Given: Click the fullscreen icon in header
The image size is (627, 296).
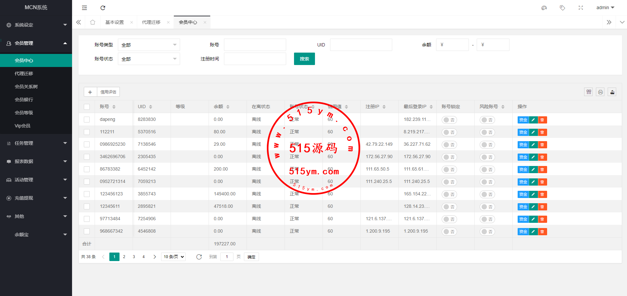Looking at the screenshot, I should 581,8.
